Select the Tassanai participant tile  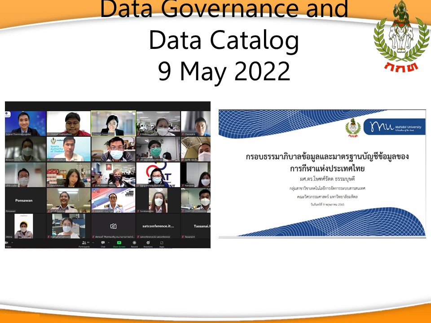point(196,226)
